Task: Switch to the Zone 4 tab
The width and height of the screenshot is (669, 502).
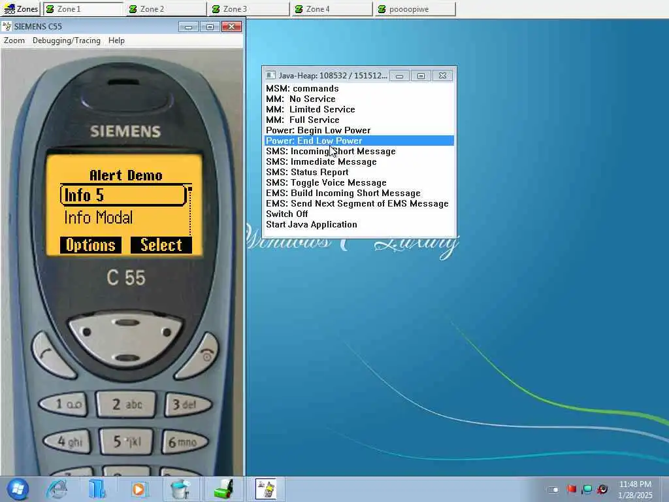Action: tap(332, 9)
